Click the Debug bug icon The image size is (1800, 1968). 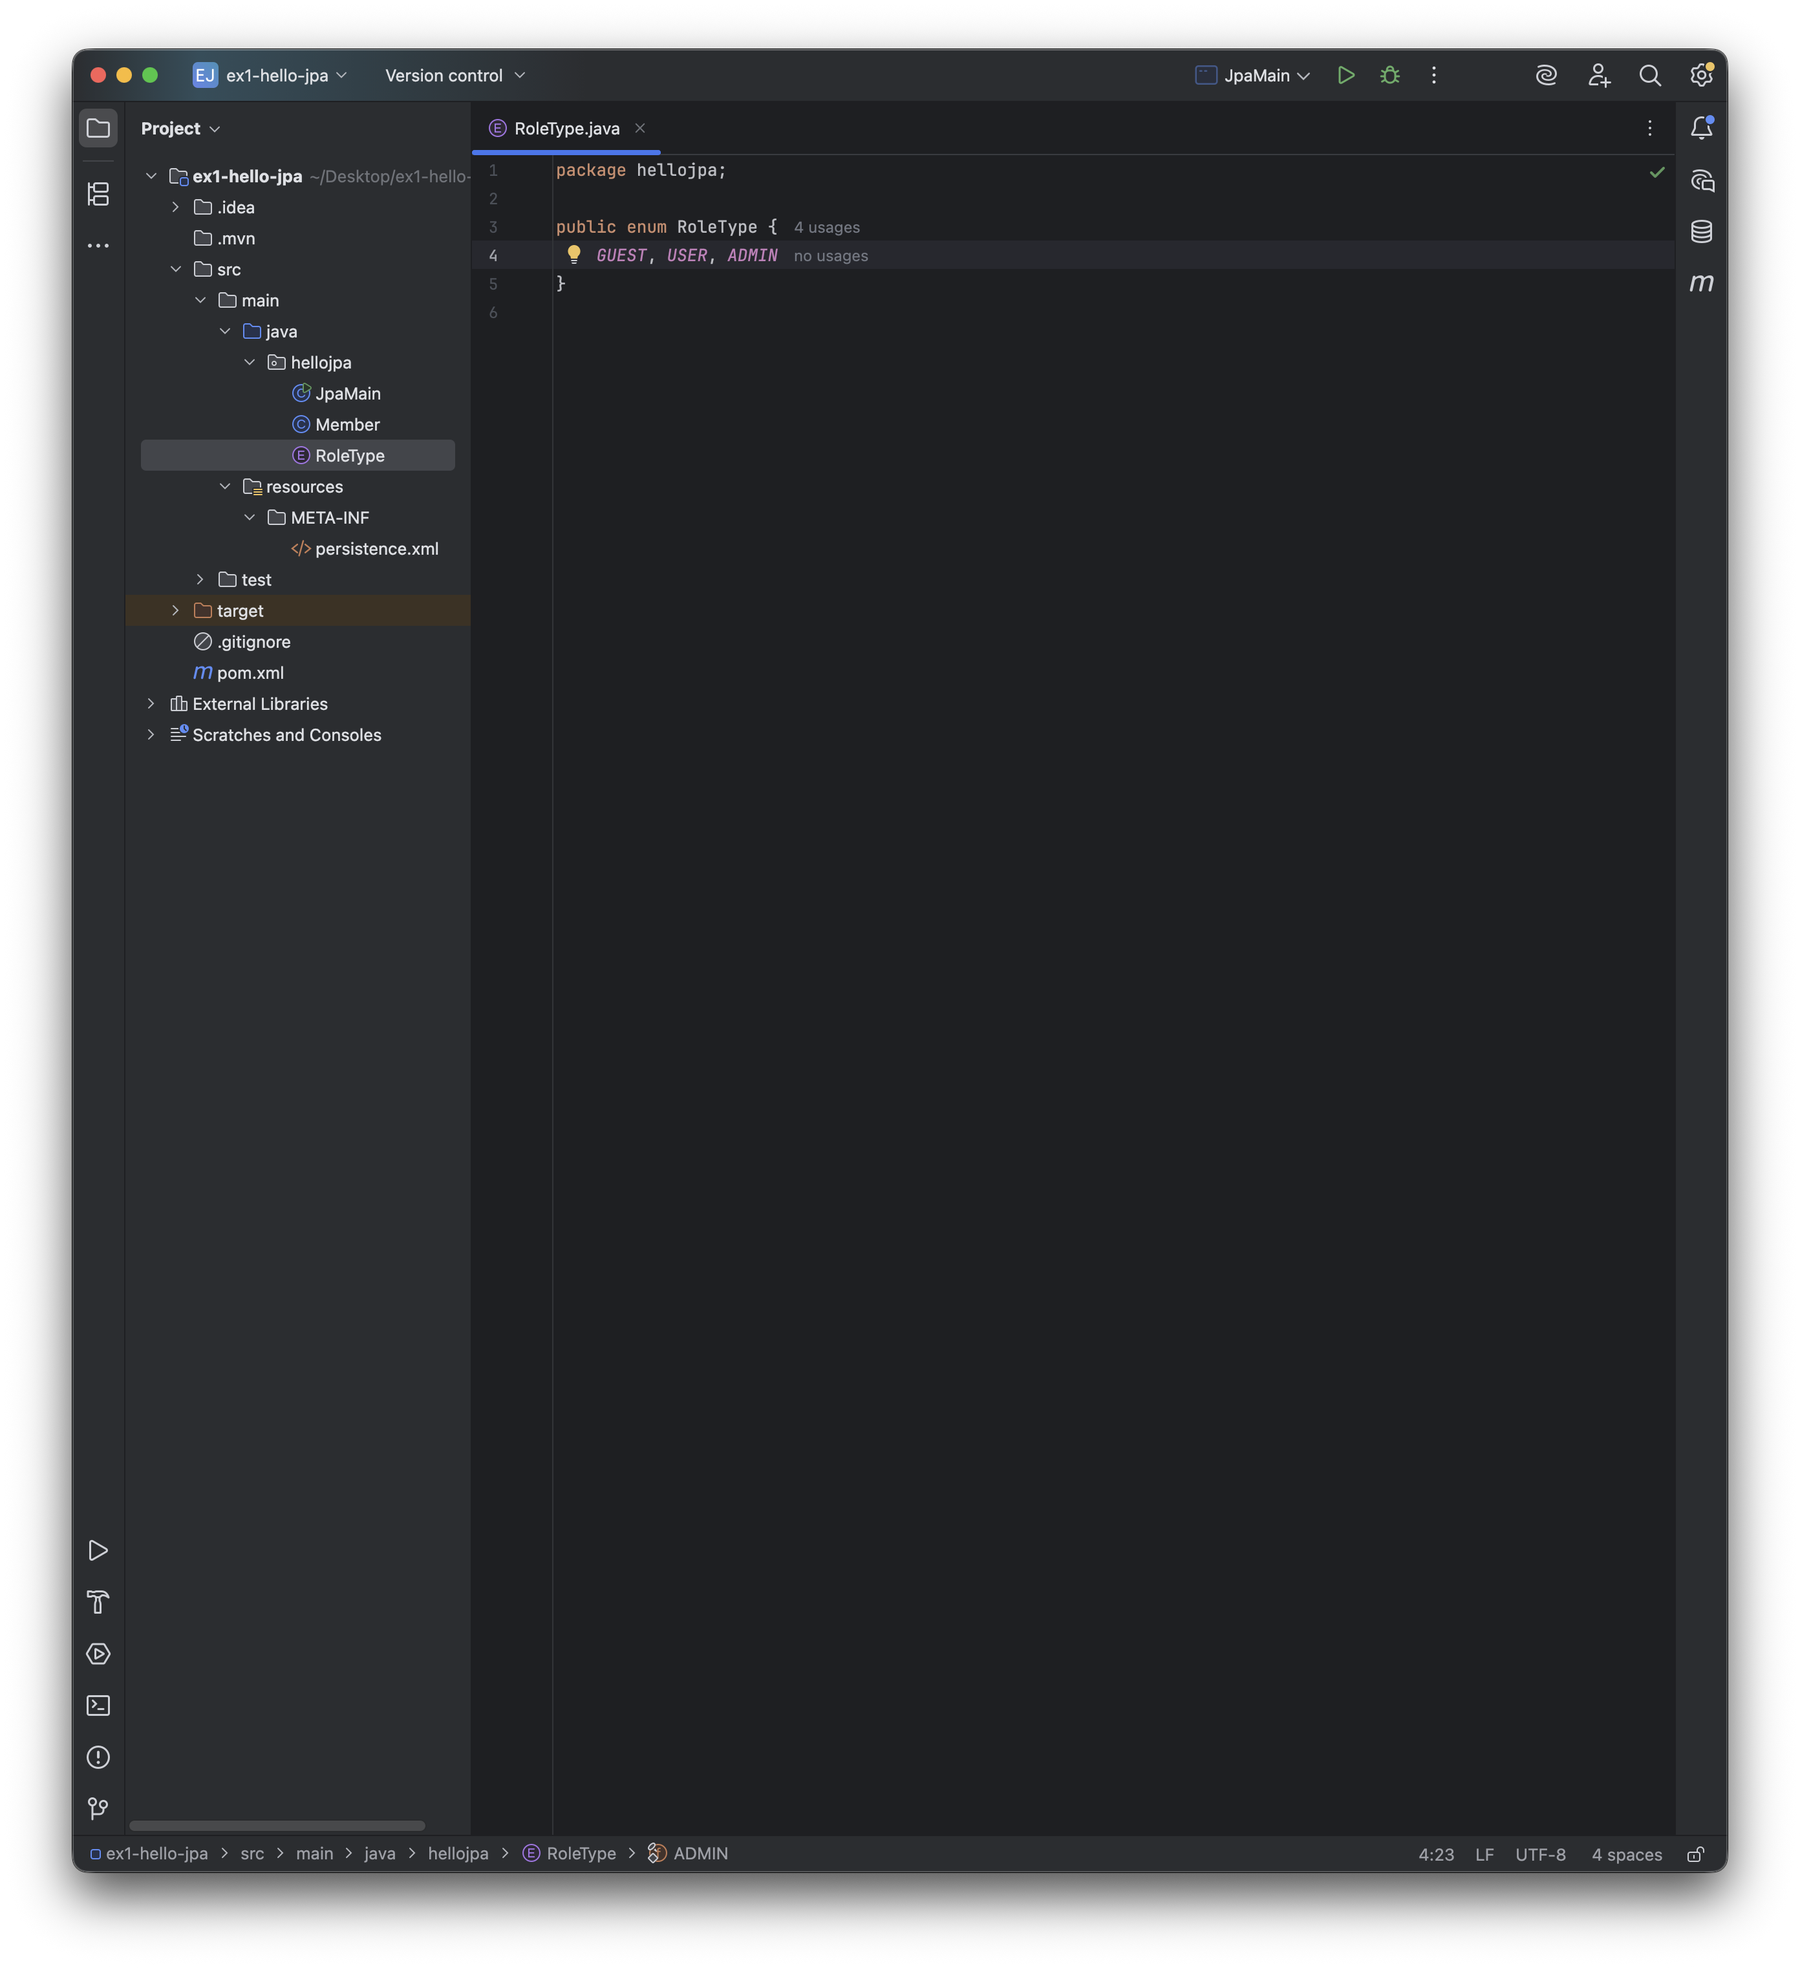coord(1389,75)
